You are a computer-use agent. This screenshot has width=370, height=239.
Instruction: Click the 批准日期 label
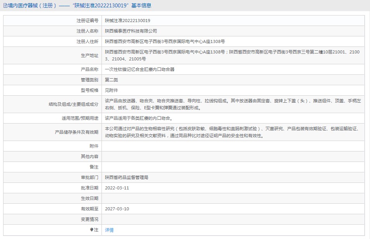(89, 188)
